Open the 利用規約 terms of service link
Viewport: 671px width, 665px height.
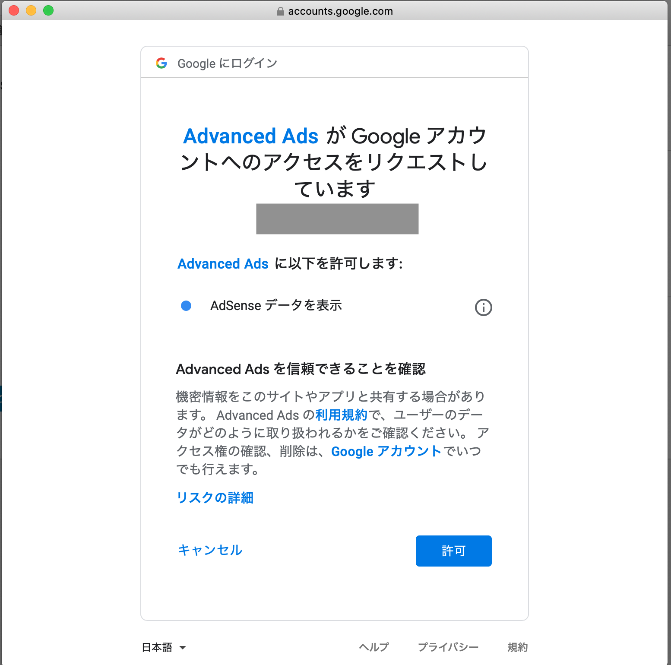coord(341,415)
